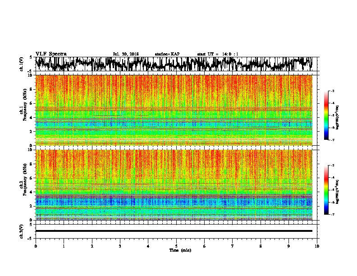
Task: Select the date "Jul. 30, 2018"
Action: pyautogui.click(x=126, y=54)
